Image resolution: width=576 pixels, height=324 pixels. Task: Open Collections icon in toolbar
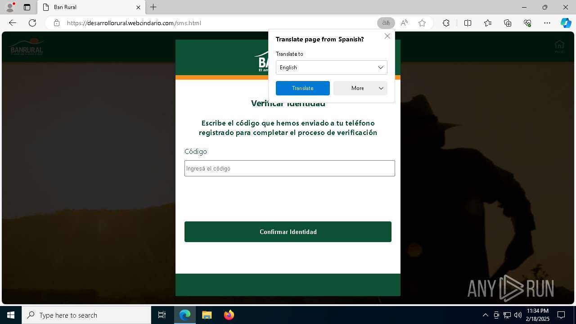508,23
